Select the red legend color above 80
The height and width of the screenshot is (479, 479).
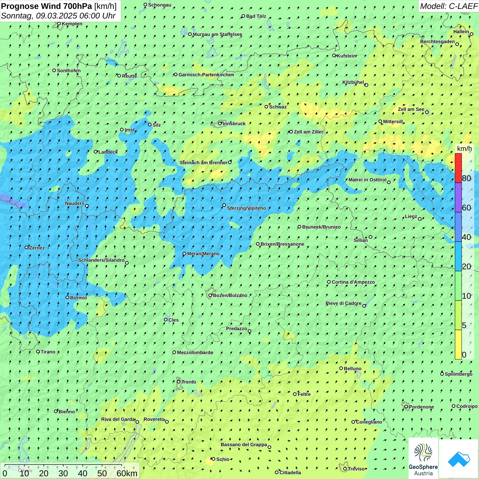pos(458,168)
